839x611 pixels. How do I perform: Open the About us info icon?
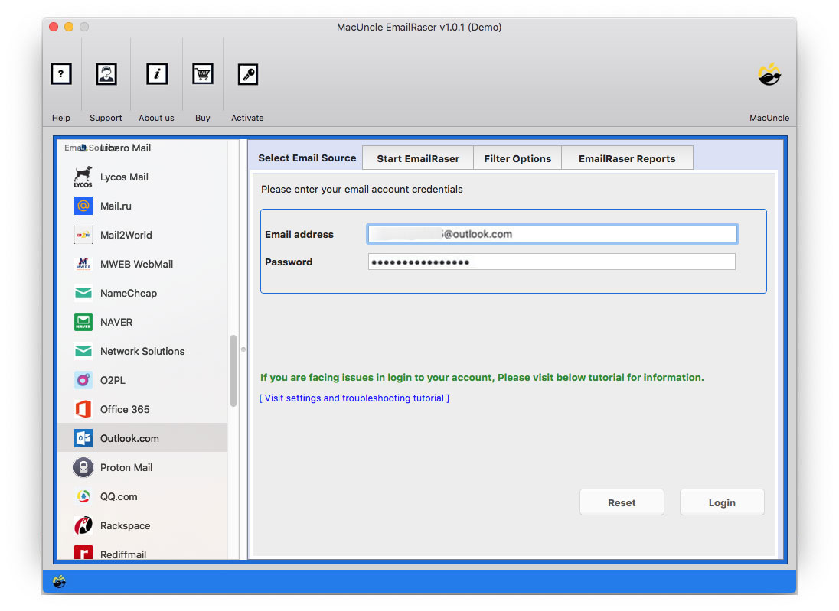click(157, 73)
